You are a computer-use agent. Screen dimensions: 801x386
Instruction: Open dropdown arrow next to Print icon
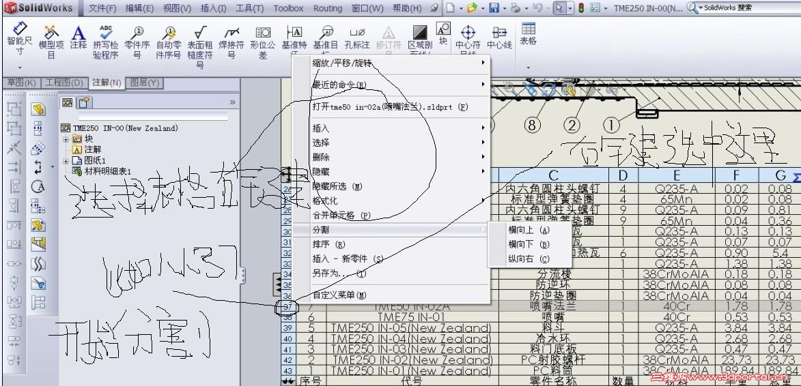[x=526, y=9]
